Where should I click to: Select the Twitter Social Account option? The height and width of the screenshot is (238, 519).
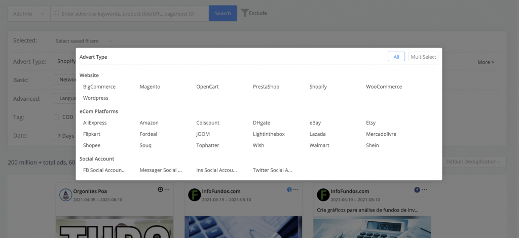272,170
